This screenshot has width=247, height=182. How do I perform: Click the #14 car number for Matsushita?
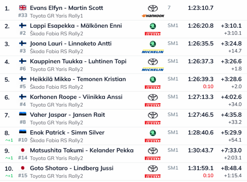[x=23, y=158]
